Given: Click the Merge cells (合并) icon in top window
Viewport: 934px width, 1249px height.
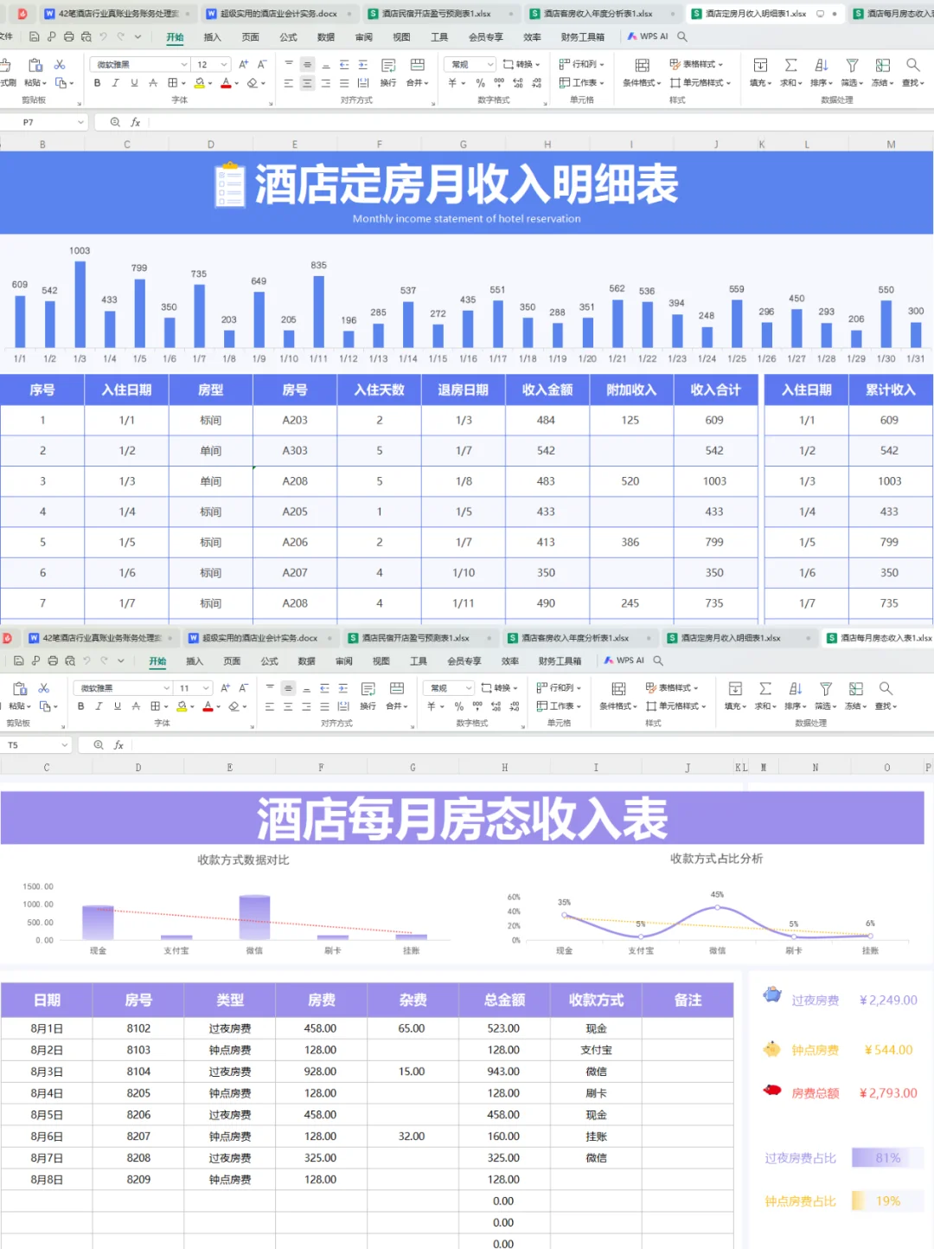Looking at the screenshot, I should (x=418, y=66).
